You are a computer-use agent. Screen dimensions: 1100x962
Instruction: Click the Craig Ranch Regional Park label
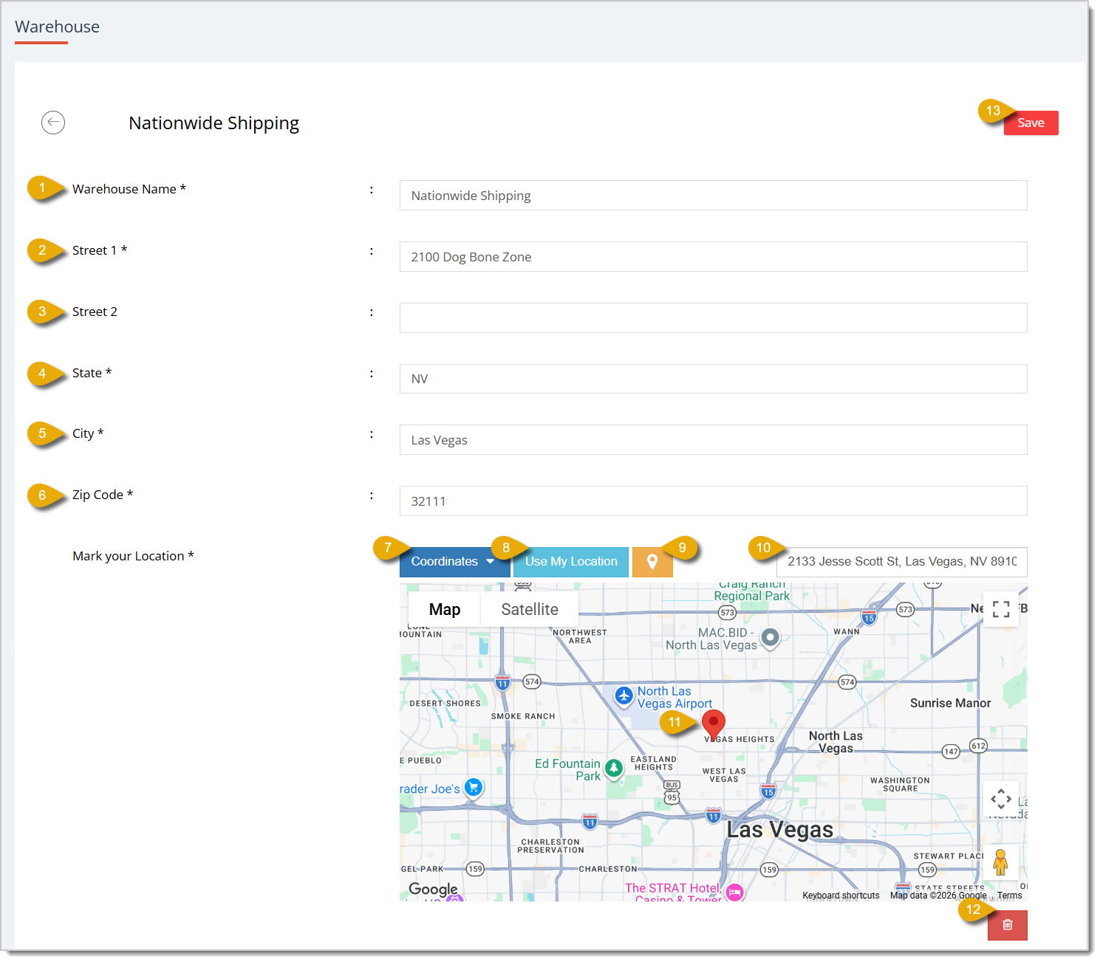(752, 591)
